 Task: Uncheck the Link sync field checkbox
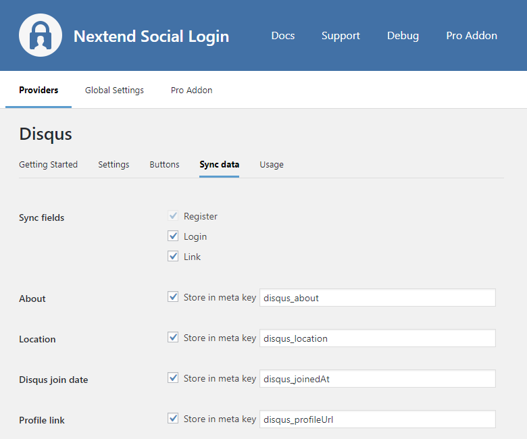click(x=173, y=257)
